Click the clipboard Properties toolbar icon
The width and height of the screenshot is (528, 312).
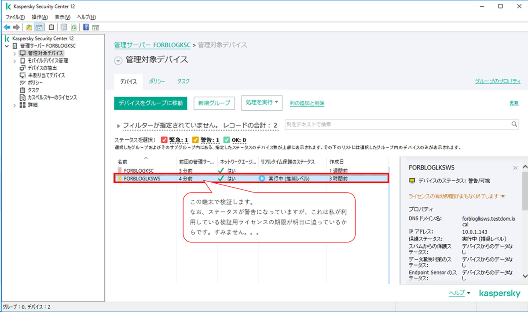click(x=51, y=27)
